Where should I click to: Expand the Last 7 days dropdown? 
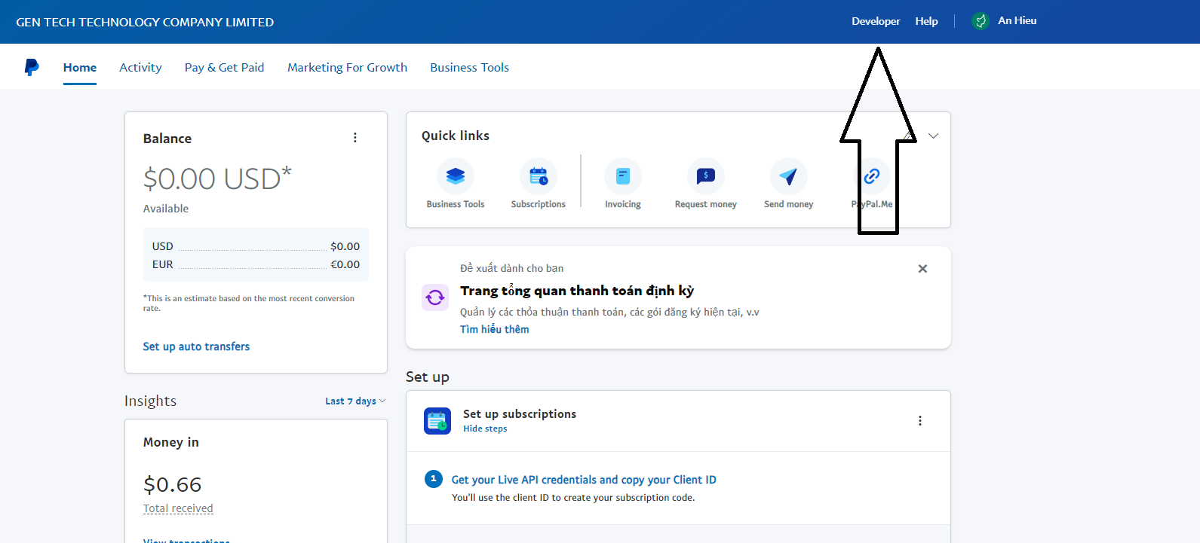355,401
